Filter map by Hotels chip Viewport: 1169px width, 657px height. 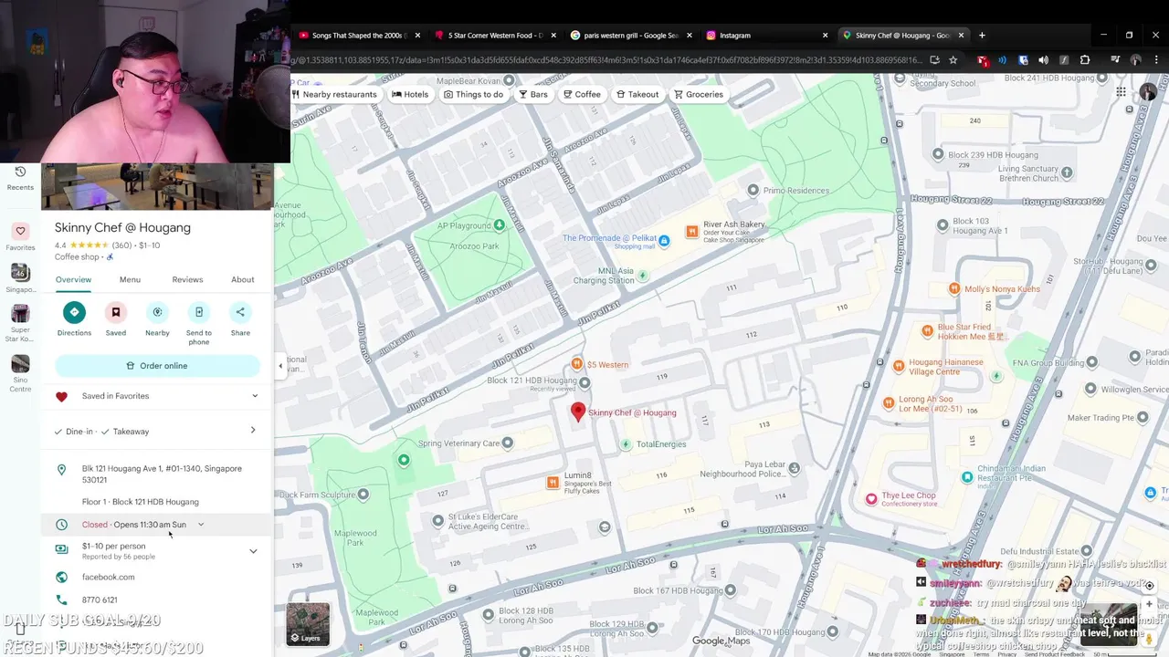(410, 94)
